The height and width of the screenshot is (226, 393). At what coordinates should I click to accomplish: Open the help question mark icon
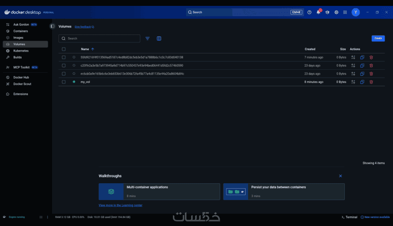click(309, 12)
